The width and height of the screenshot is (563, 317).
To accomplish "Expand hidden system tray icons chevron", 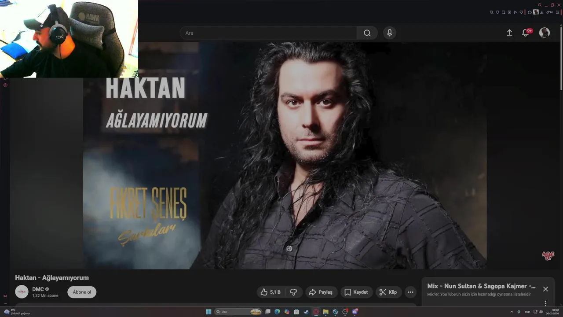I will 512,312.
